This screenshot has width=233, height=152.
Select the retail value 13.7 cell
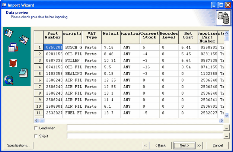111,113
